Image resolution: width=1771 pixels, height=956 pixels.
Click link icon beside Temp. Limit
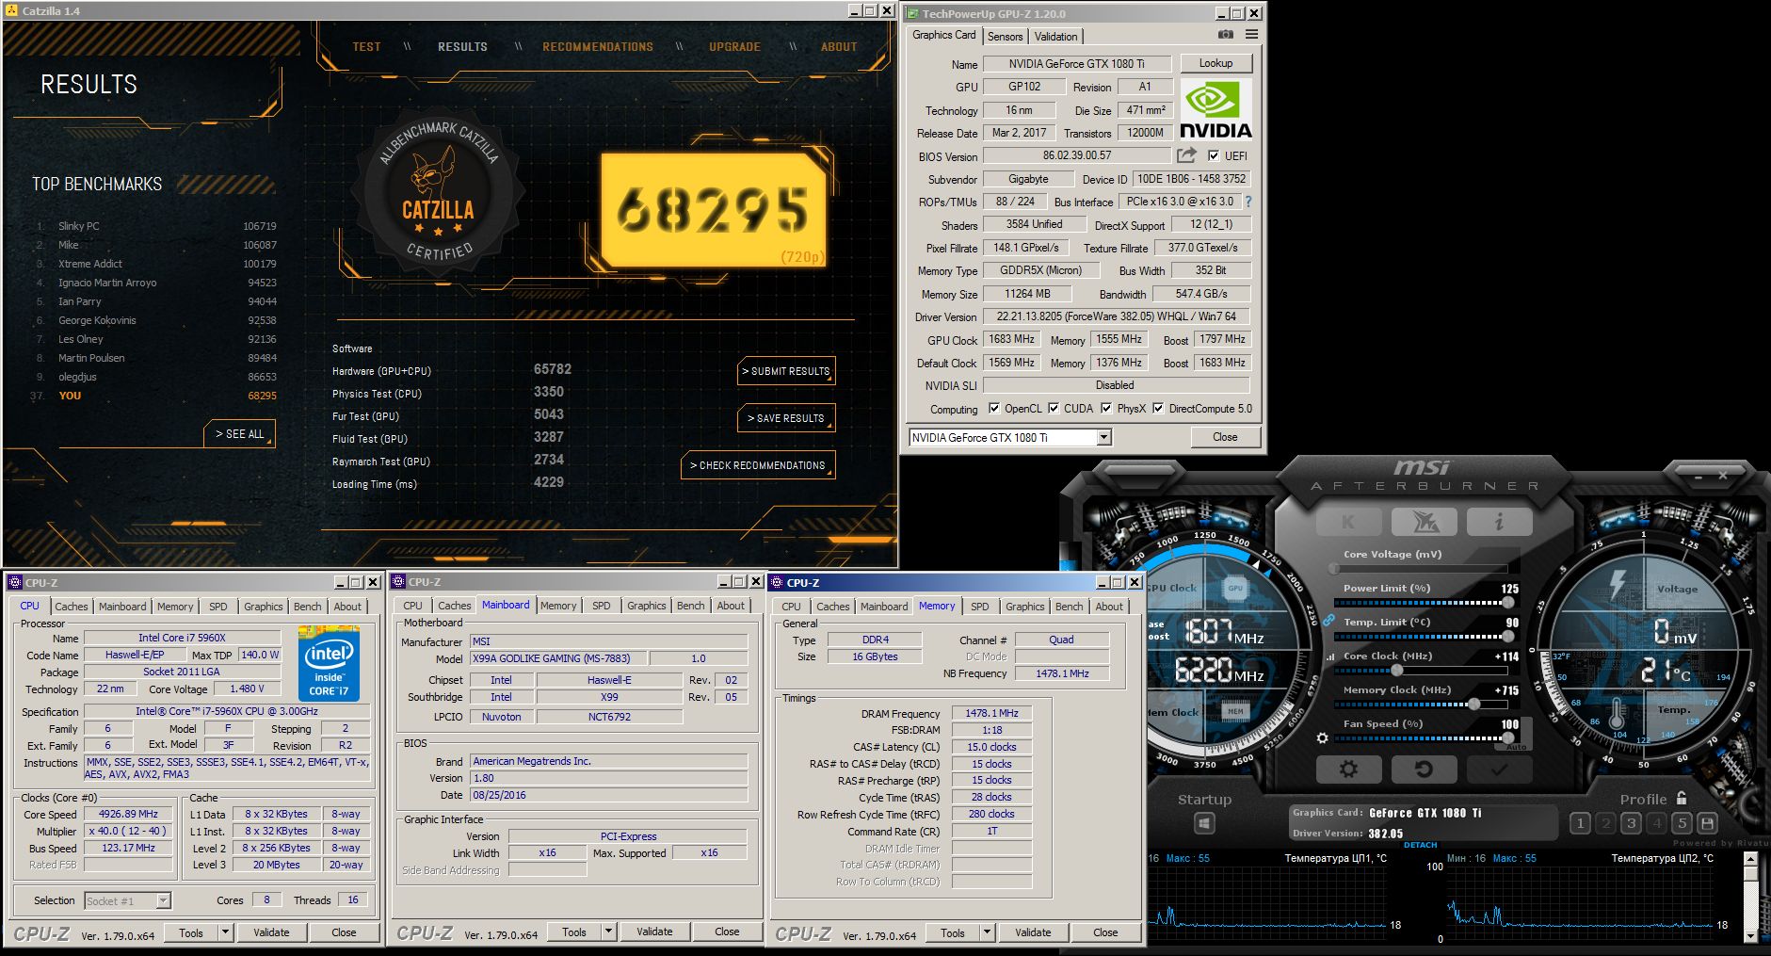(x=1328, y=621)
